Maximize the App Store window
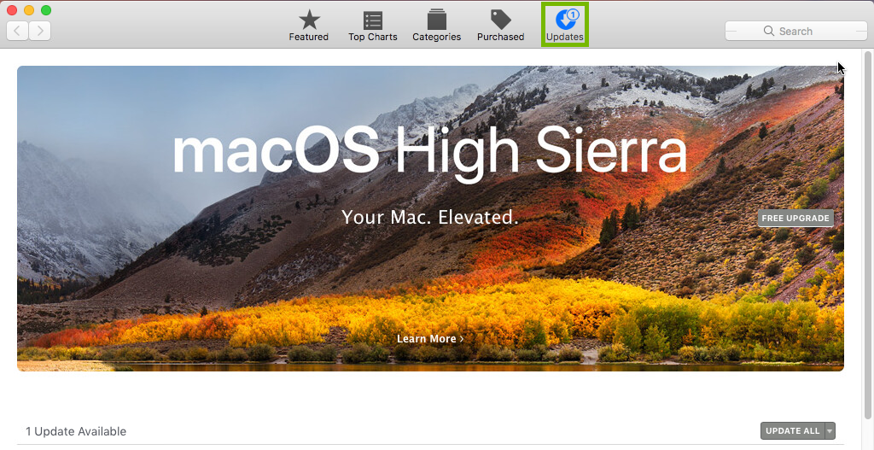 coord(46,10)
